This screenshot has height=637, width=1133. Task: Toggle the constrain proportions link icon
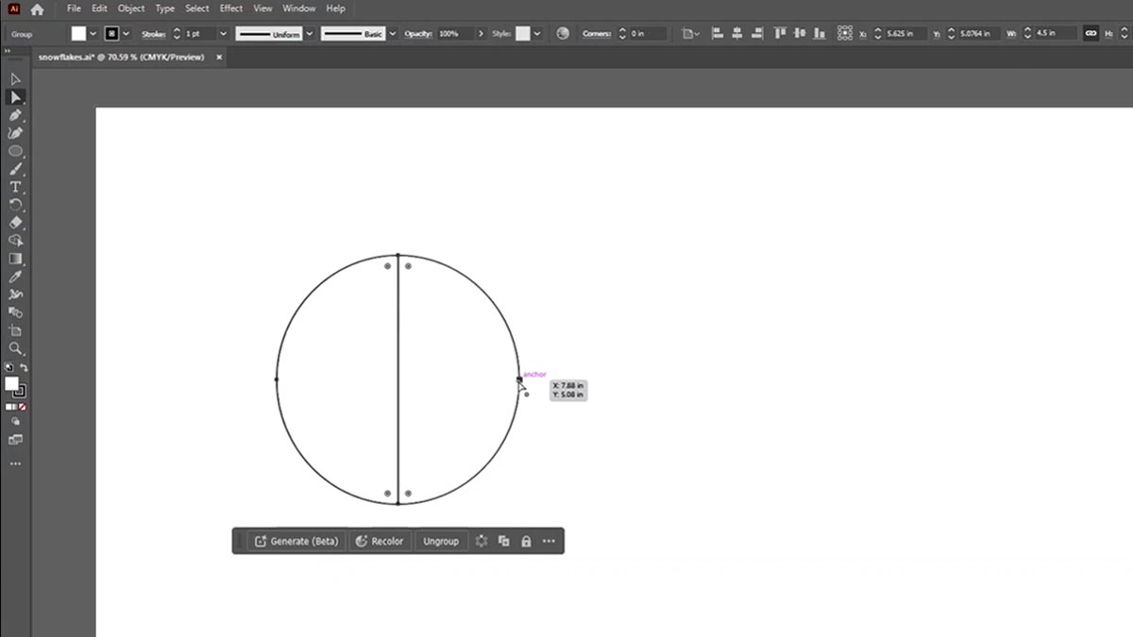point(1092,33)
